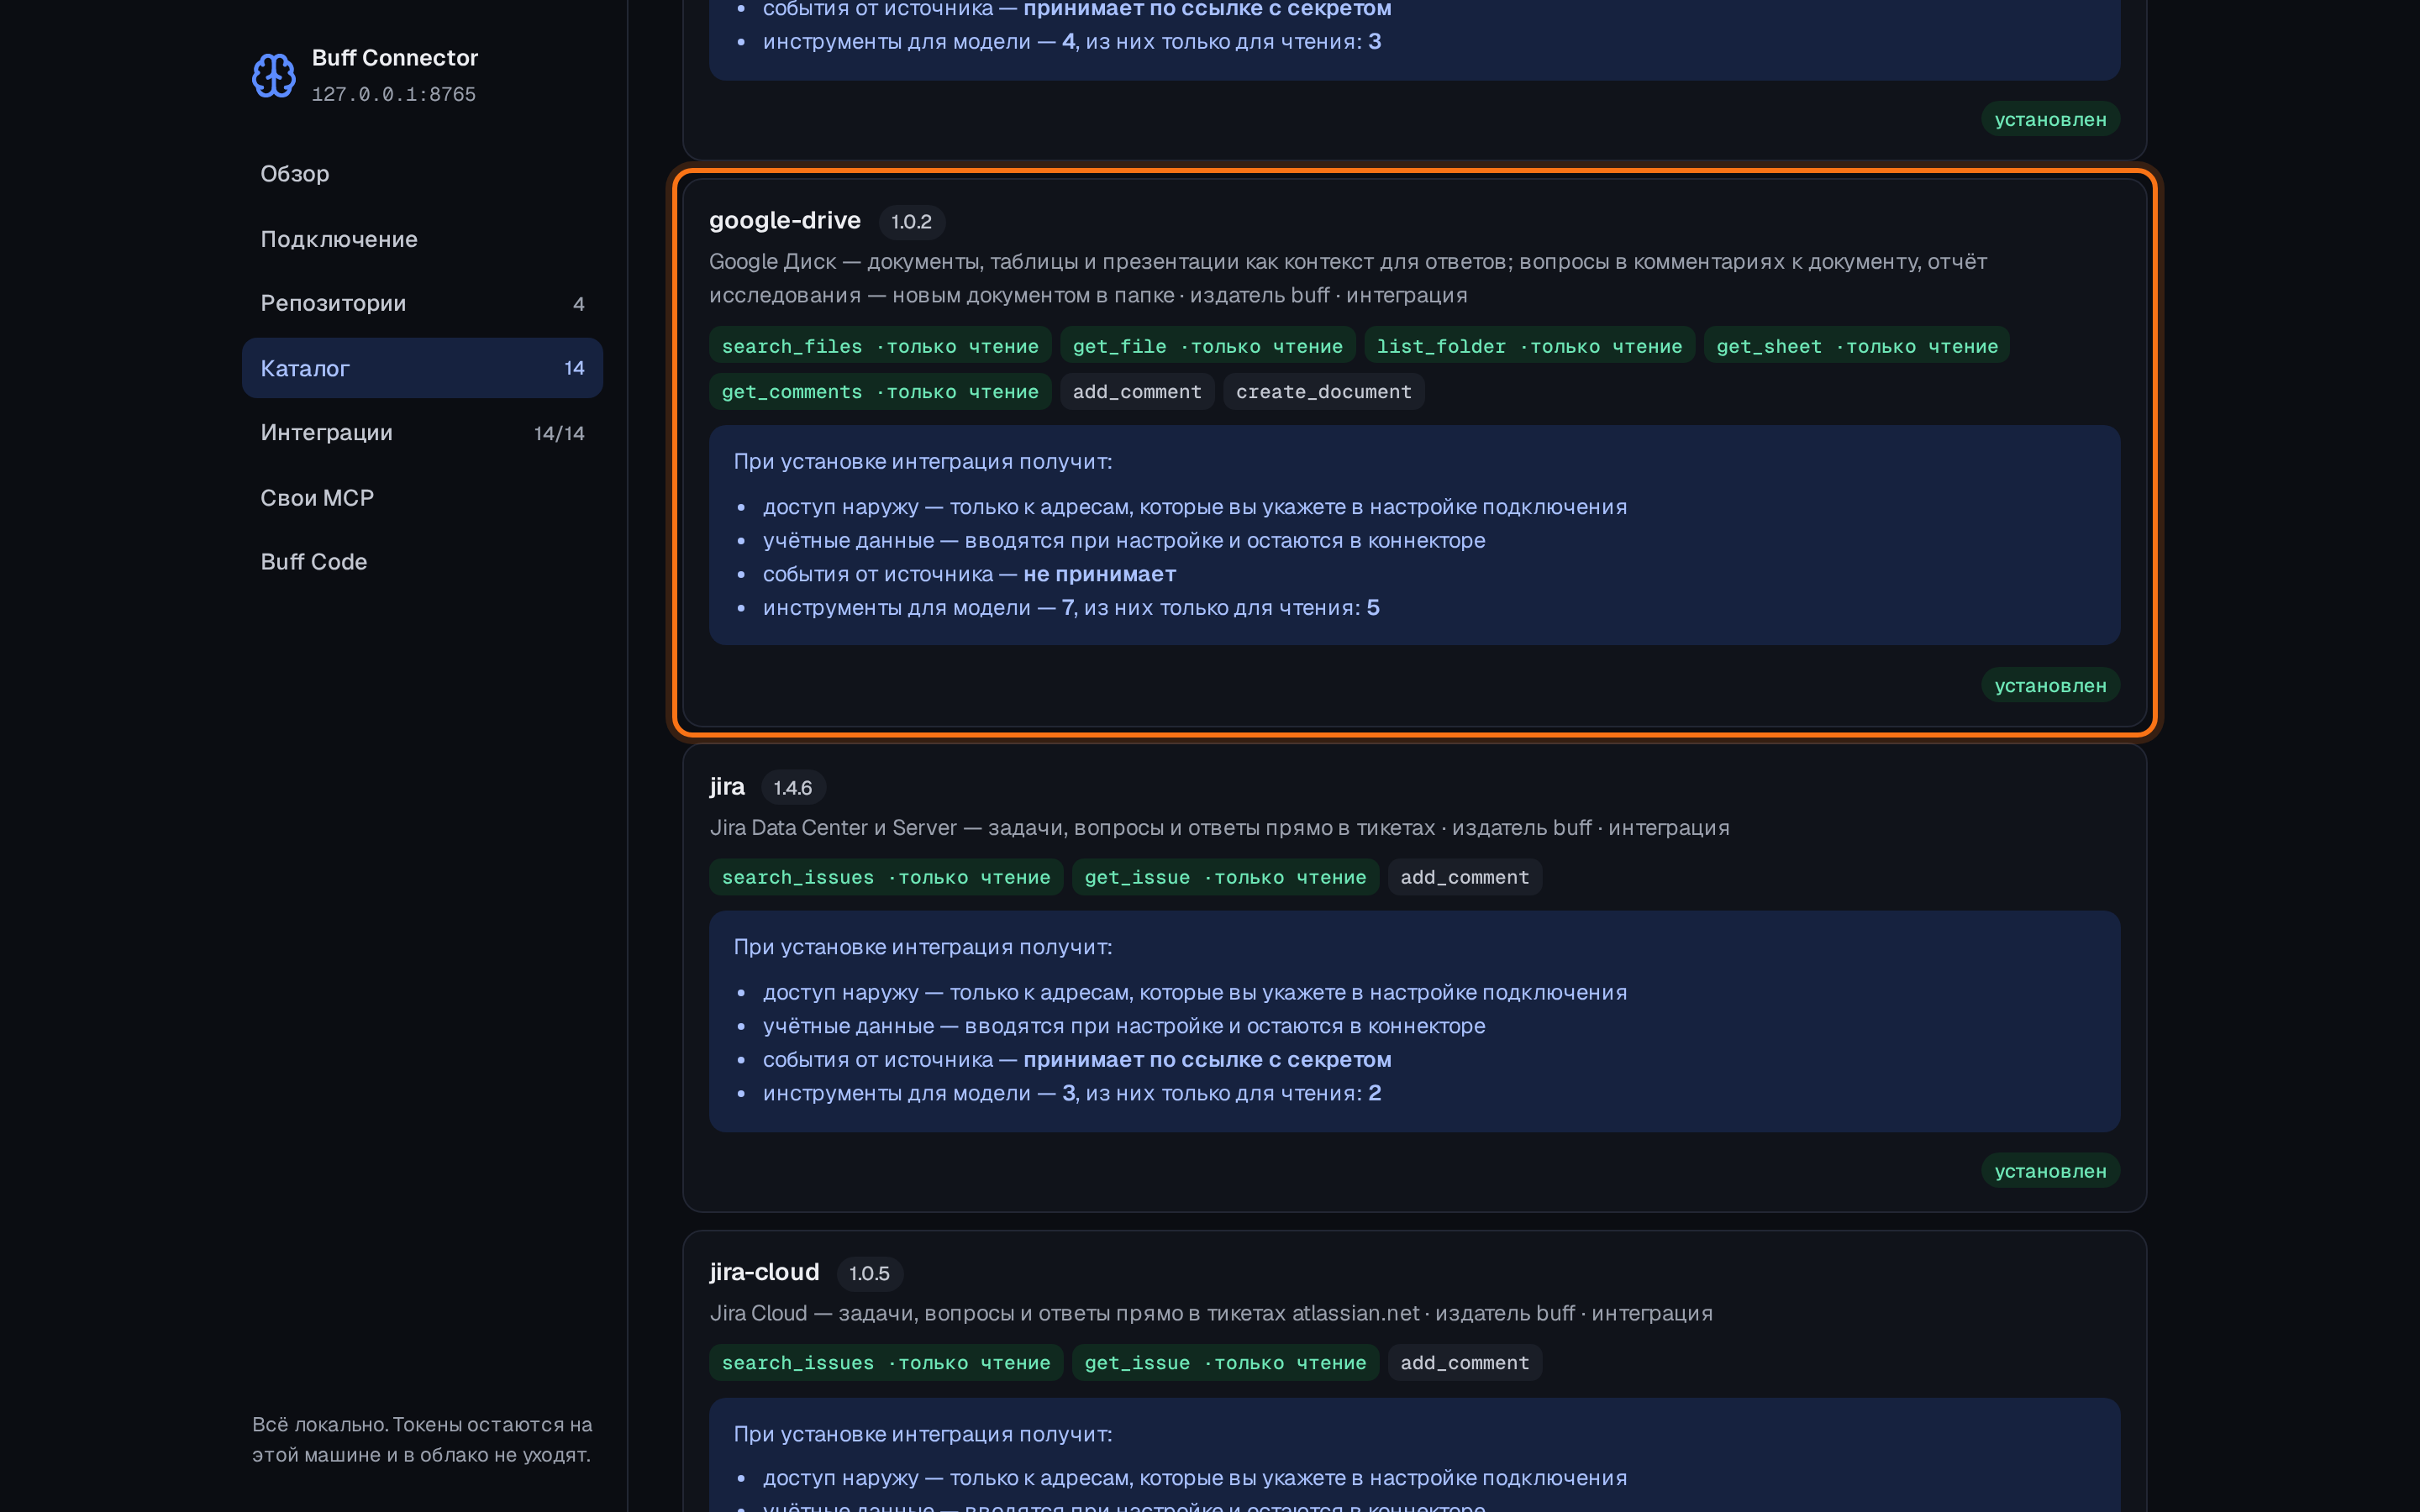Click the Google Диск description text

point(1348,278)
